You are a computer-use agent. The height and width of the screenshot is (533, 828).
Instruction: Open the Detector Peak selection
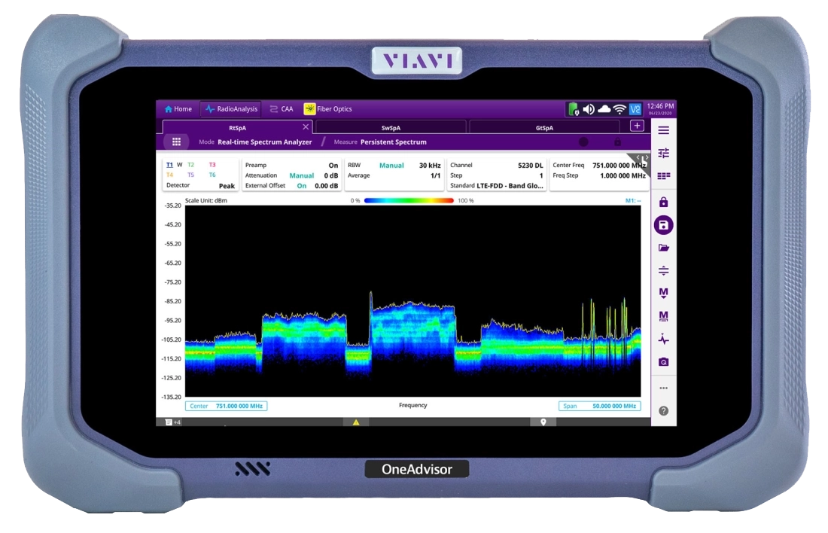point(226,185)
